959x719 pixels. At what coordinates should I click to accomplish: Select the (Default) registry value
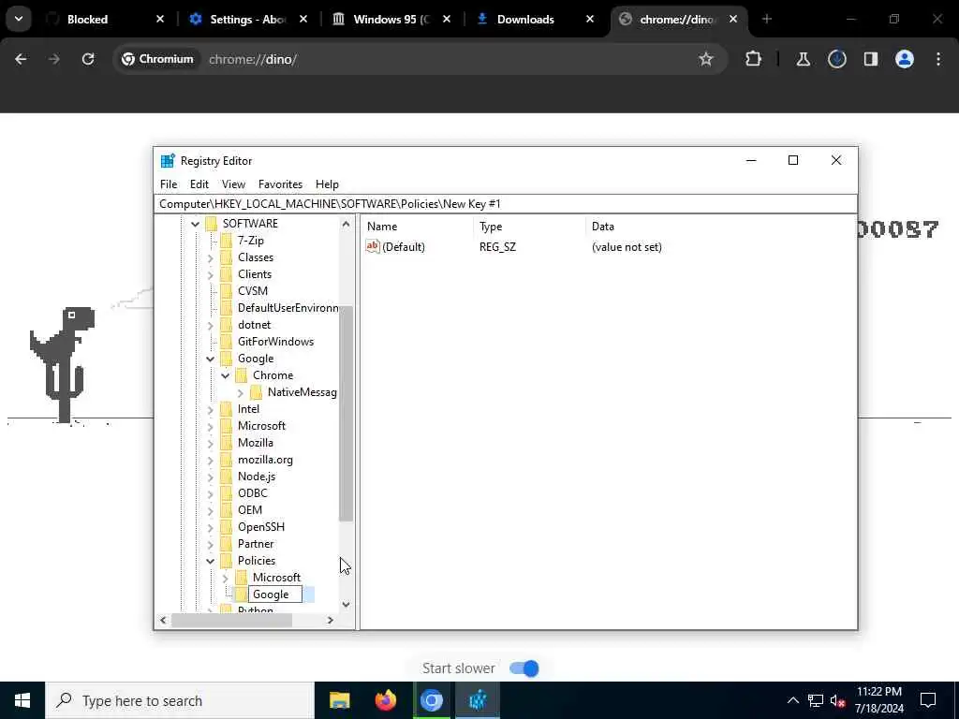coord(403,247)
